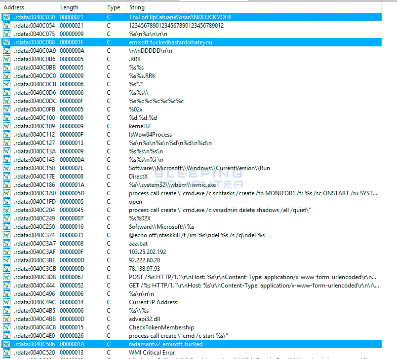The height and width of the screenshot is (359, 397).
Task: Click length value 00000067
Action: click(72, 277)
